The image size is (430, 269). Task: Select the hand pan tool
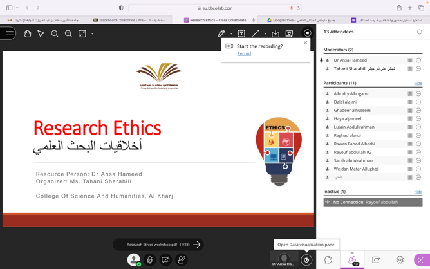point(27,33)
